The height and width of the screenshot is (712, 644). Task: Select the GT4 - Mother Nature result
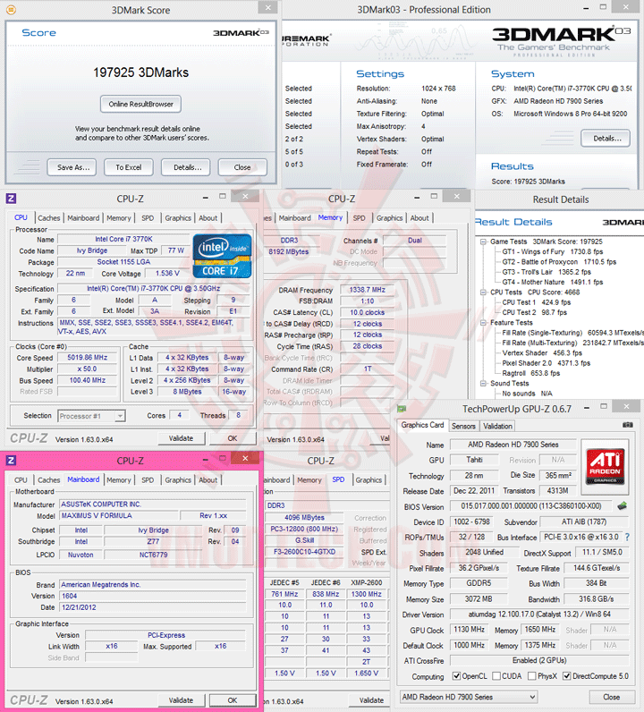point(552,282)
